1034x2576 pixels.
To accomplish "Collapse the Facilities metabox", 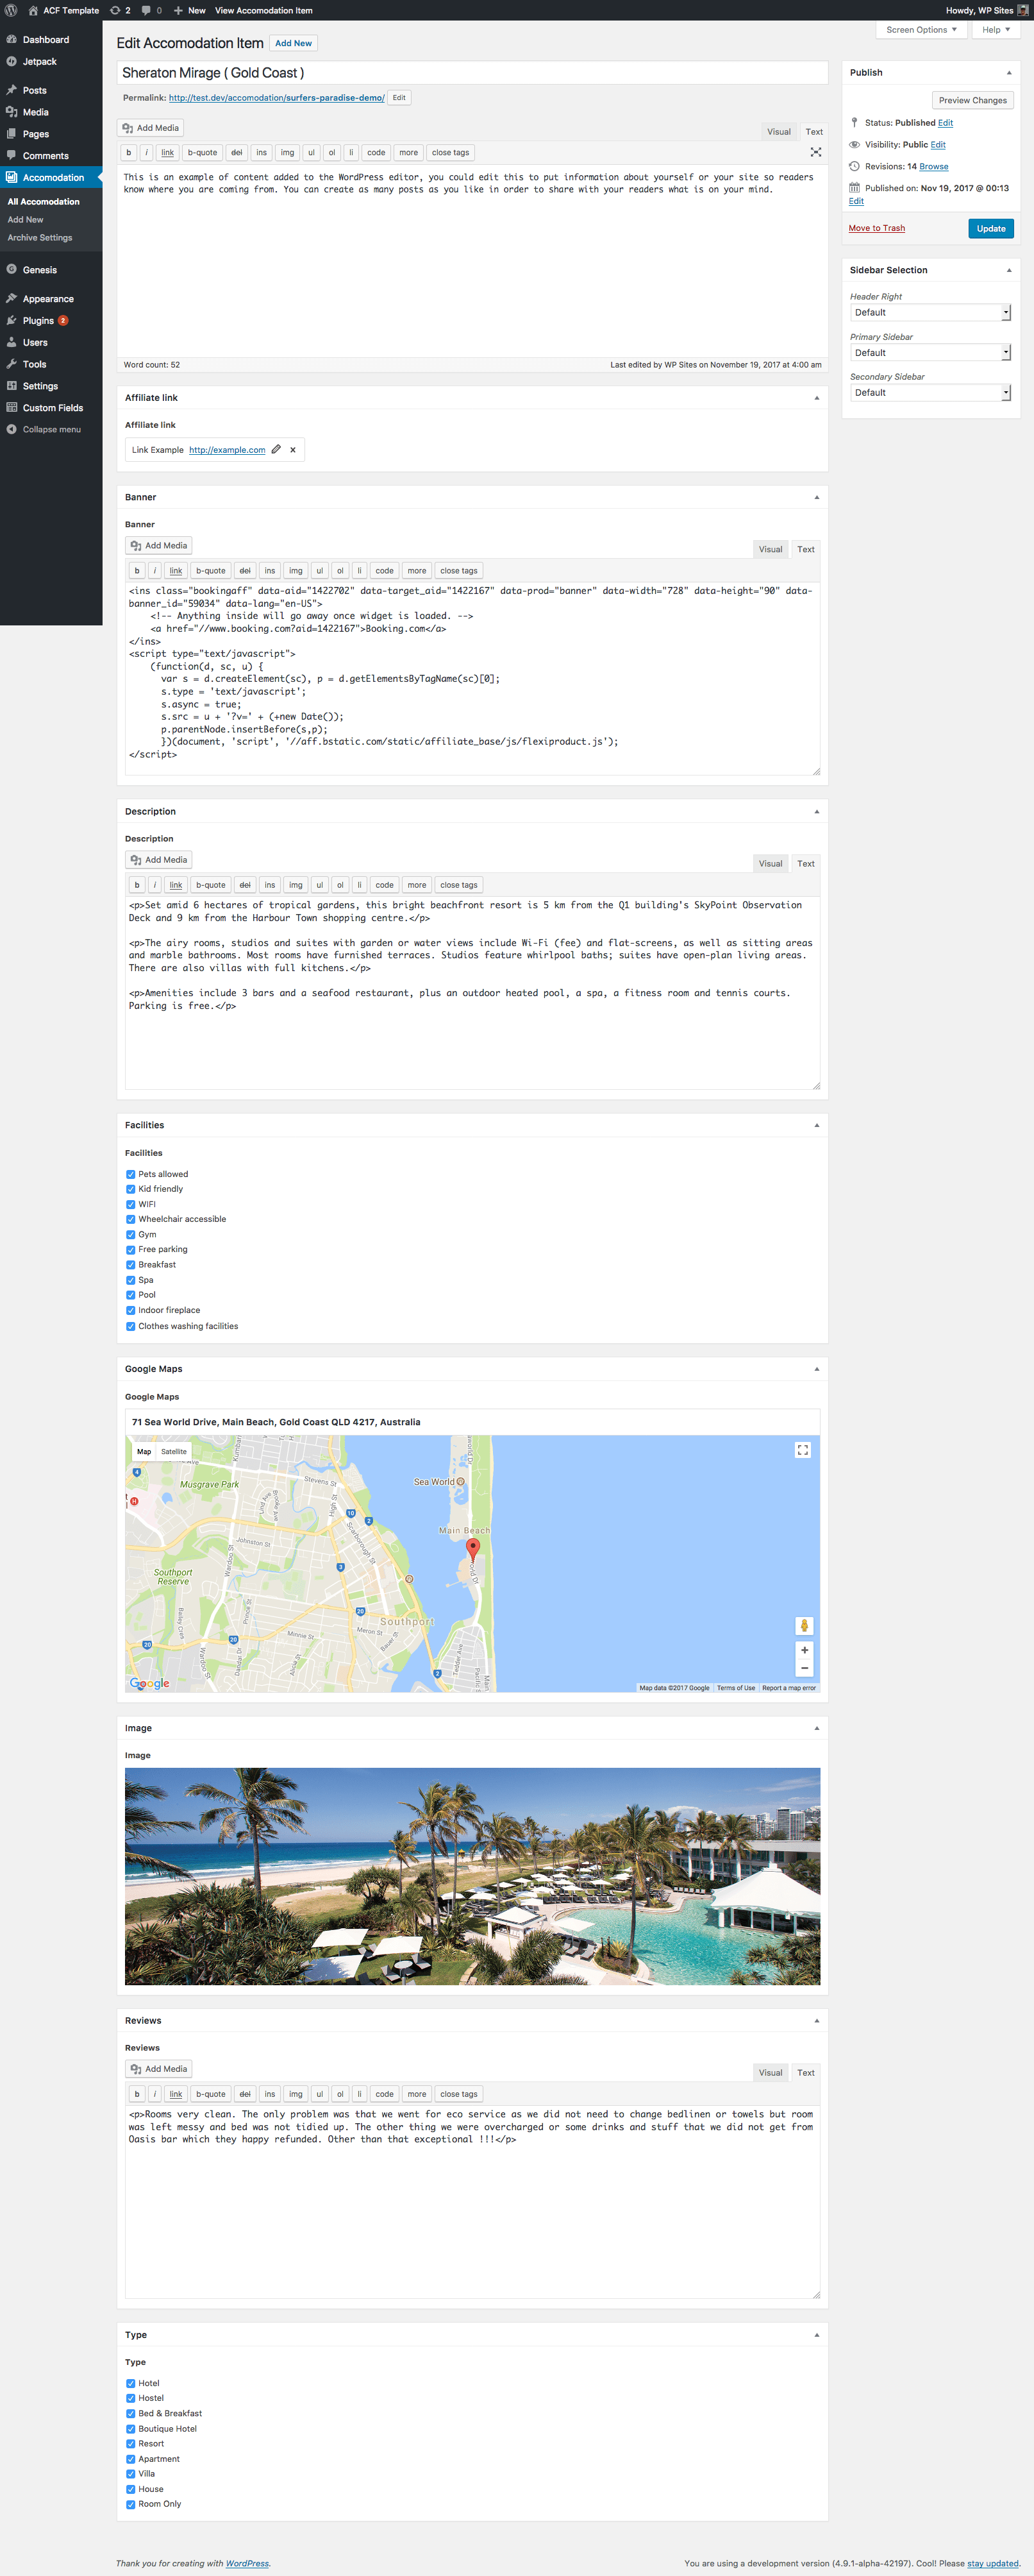I will 816,1125.
